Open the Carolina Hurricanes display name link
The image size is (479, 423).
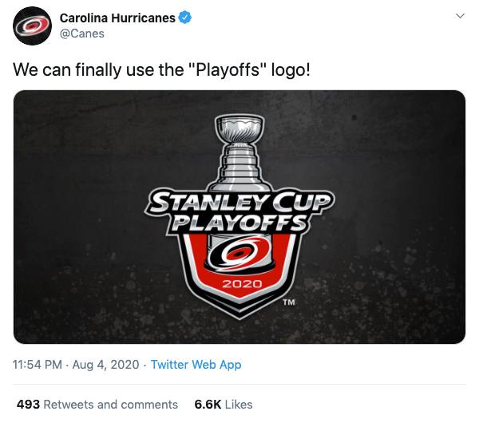click(x=117, y=18)
